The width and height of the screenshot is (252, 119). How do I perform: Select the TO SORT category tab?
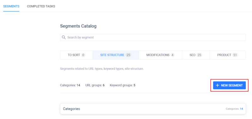pyautogui.click(x=77, y=55)
